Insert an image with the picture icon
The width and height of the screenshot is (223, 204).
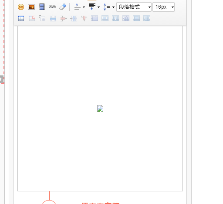31,7
